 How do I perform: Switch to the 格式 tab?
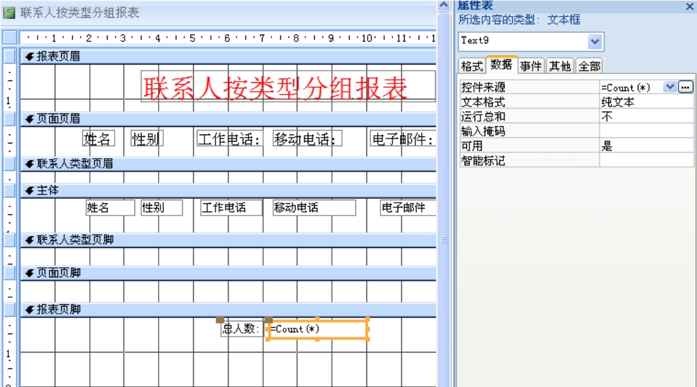point(471,66)
